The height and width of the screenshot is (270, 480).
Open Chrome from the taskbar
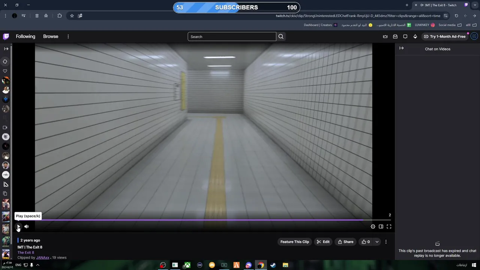(x=261, y=265)
